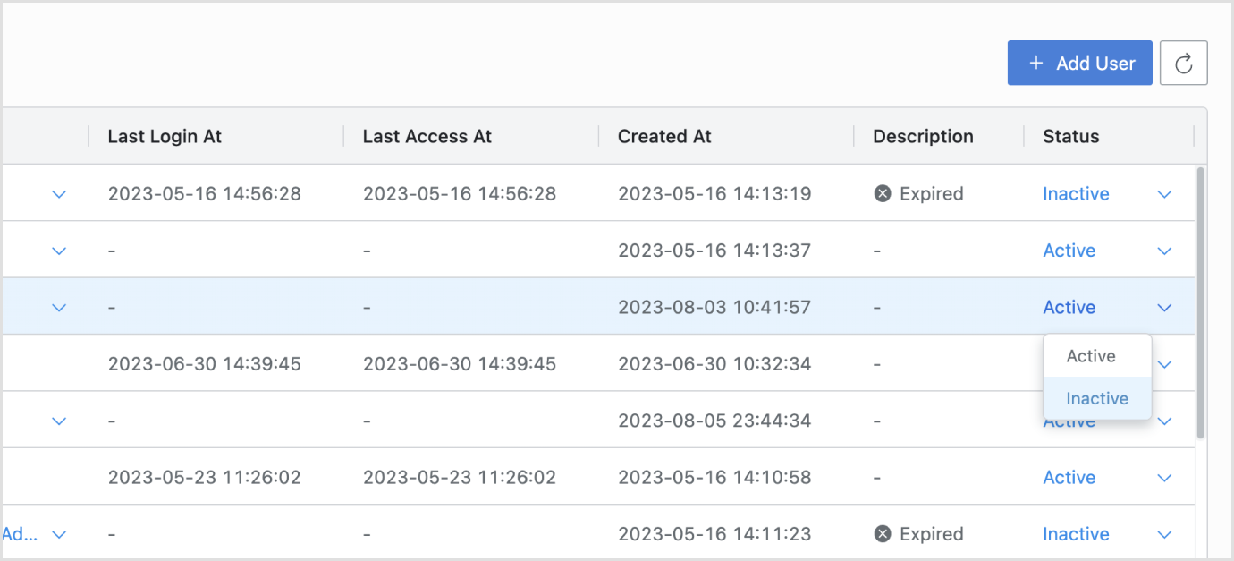Choose Inactive from the status dropdown menu
Screen dimensions: 1234x561
click(x=1097, y=399)
